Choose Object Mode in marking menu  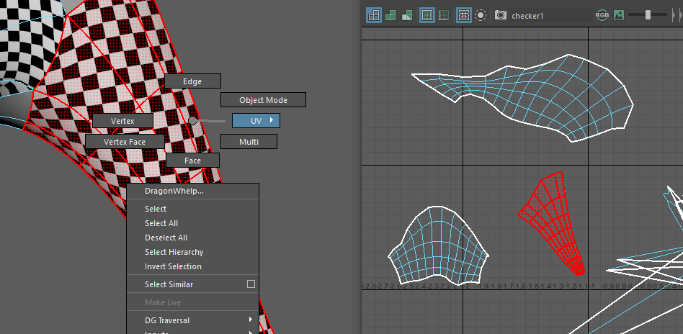(x=263, y=100)
